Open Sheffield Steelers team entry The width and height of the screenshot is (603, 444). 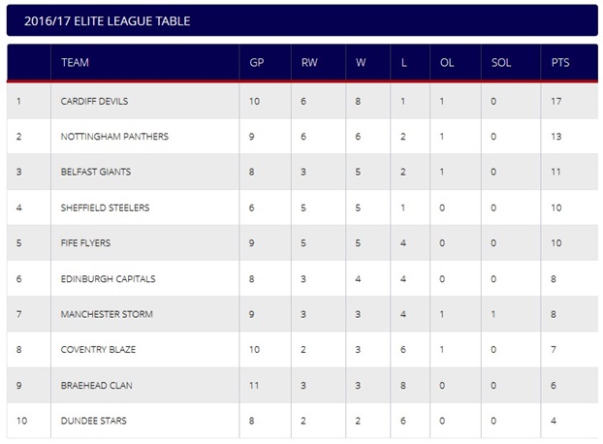coord(105,207)
